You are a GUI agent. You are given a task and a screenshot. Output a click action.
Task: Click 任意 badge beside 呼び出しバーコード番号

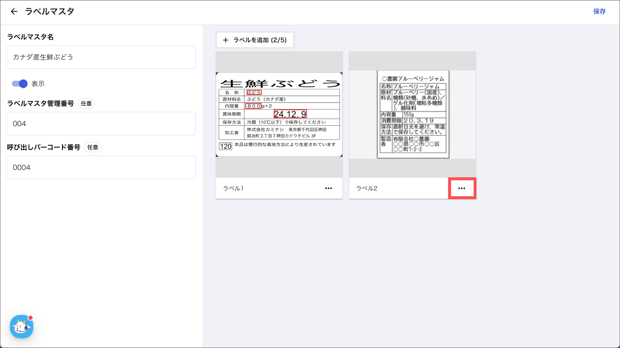point(93,147)
